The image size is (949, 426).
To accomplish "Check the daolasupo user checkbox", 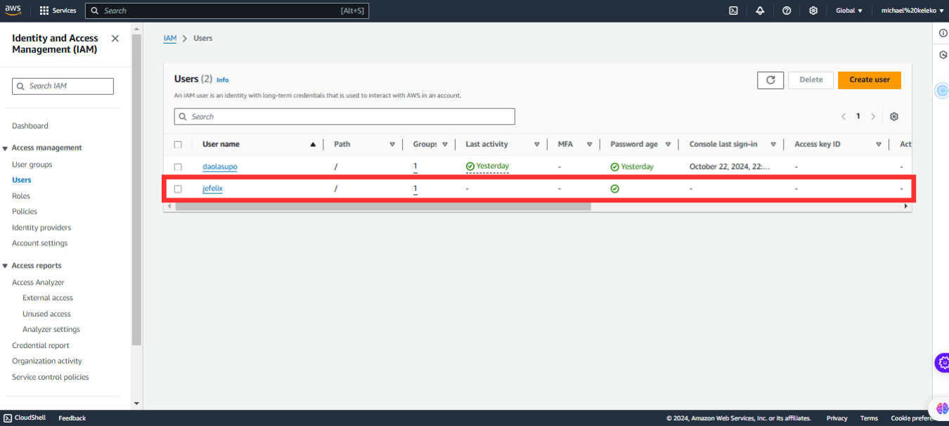I will coord(178,167).
